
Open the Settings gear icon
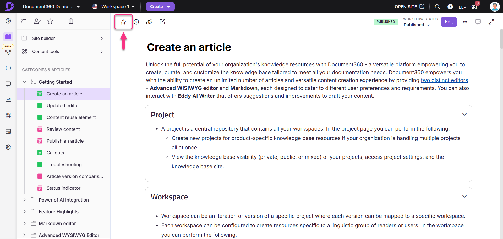(x=8, y=147)
